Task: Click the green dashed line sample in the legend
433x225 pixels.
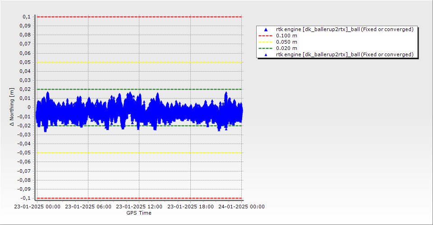Action: point(265,49)
